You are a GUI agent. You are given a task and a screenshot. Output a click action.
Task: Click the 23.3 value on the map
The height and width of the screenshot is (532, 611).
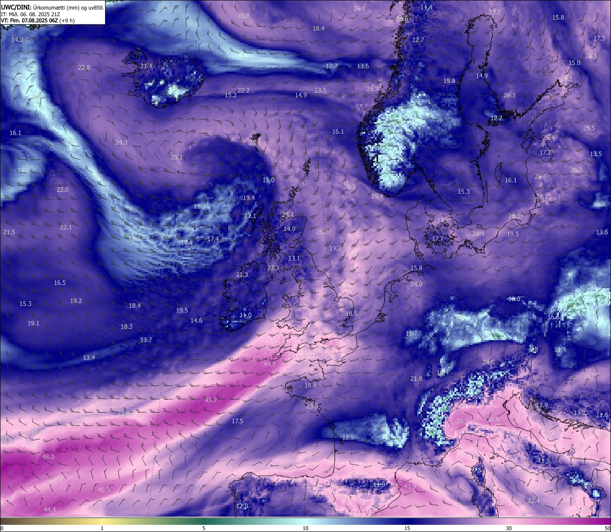pos(273,268)
